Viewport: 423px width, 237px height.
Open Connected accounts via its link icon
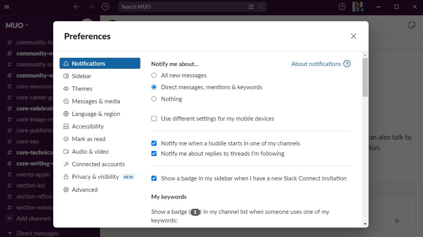[x=67, y=164]
